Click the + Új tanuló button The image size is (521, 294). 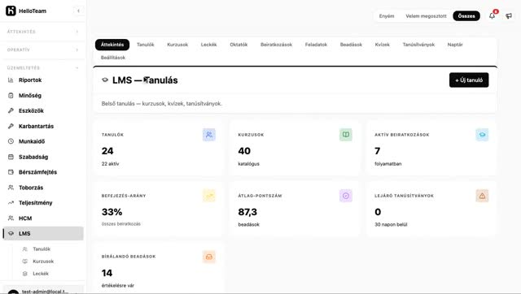(x=469, y=80)
